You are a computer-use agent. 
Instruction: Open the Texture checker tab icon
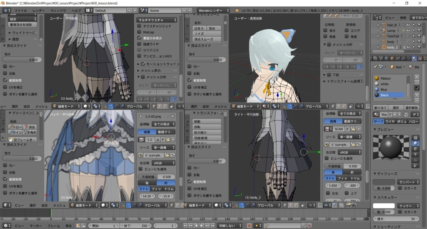(420, 58)
